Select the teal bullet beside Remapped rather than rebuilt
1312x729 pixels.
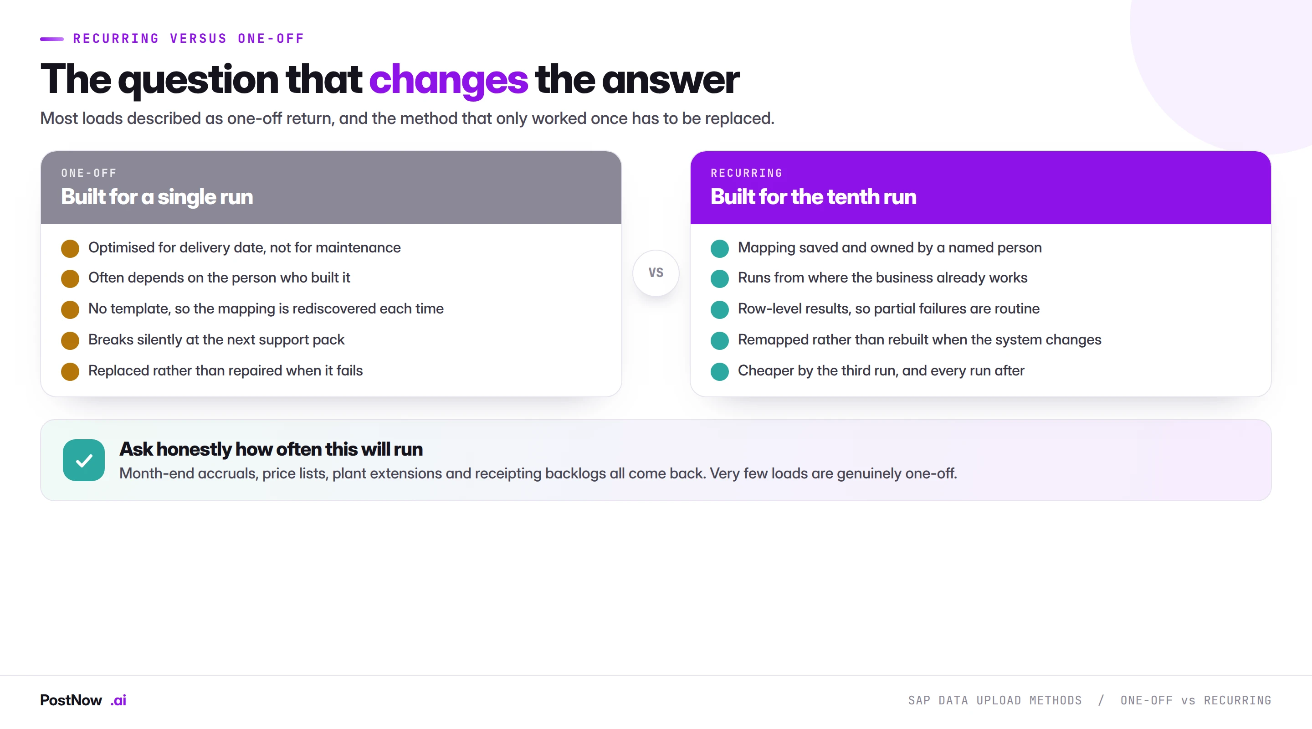coord(720,341)
